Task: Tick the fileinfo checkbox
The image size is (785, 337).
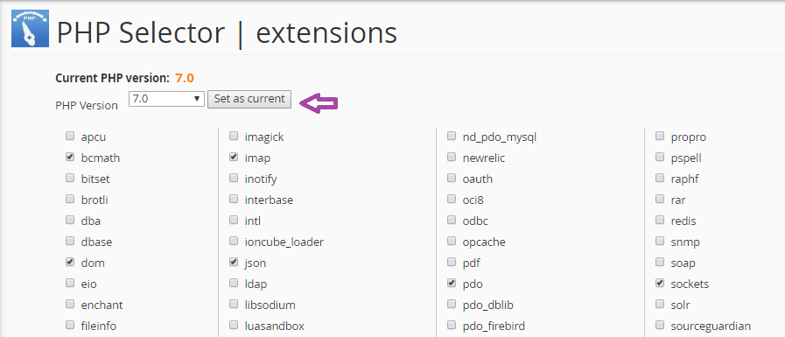Action: [x=70, y=325]
